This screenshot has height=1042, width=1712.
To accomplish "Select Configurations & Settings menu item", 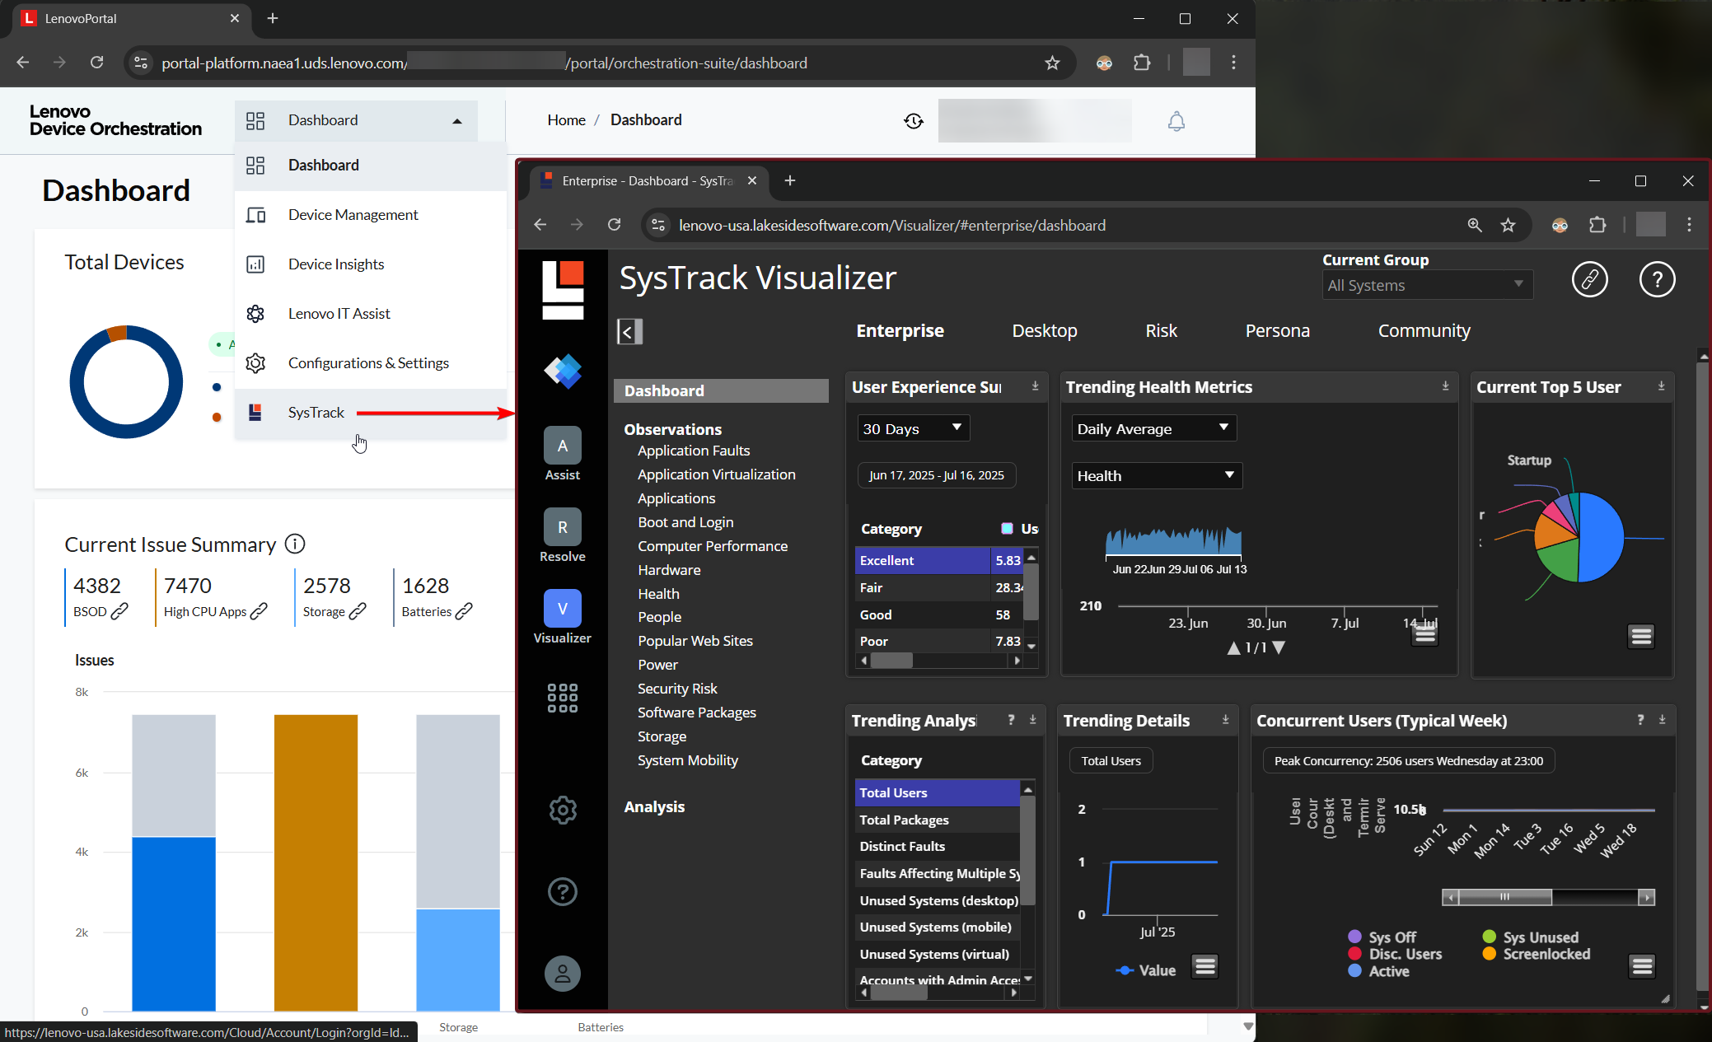I will (x=371, y=363).
